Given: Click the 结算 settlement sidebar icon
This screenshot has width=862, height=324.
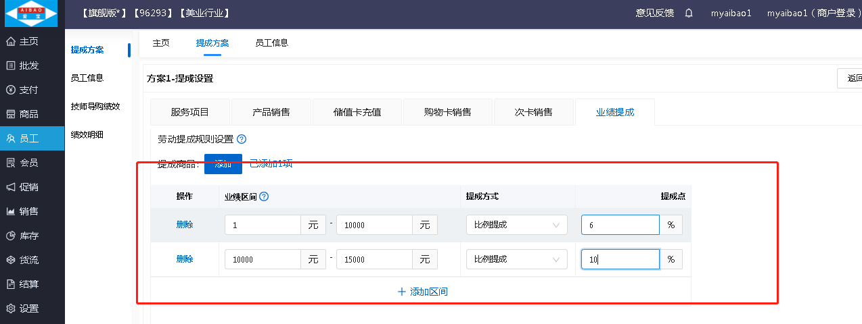Looking at the screenshot, I should (10, 284).
